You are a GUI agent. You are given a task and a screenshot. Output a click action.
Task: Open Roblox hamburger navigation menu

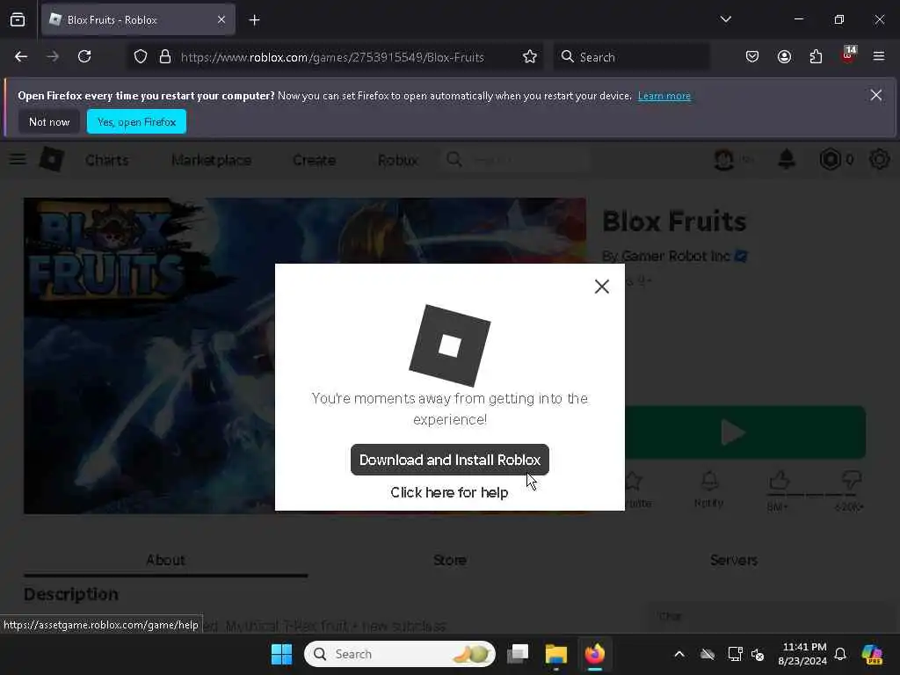pos(18,159)
